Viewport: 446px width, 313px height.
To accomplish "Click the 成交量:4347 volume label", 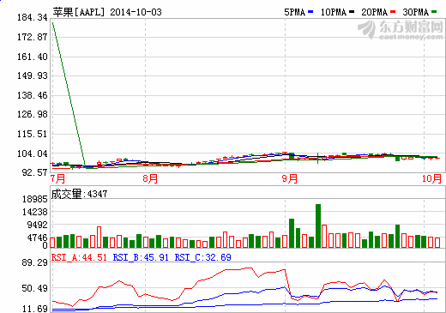I will click(x=79, y=194).
